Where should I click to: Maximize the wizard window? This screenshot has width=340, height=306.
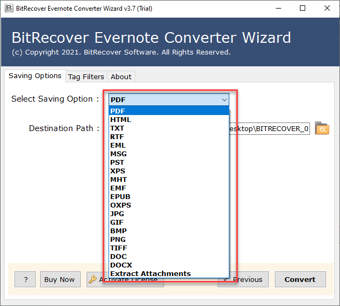click(303, 8)
